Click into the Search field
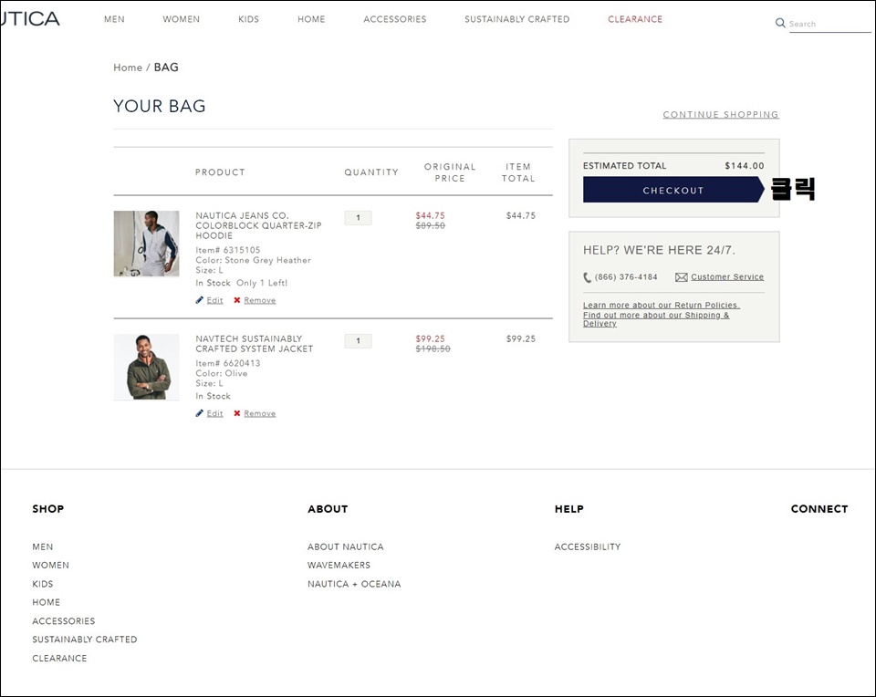The height and width of the screenshot is (697, 876). click(829, 24)
